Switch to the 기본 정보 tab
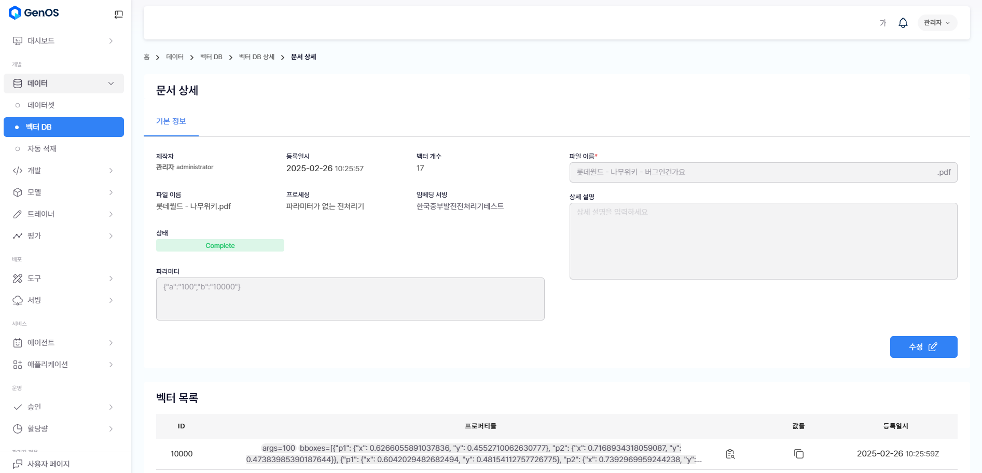 click(x=171, y=121)
